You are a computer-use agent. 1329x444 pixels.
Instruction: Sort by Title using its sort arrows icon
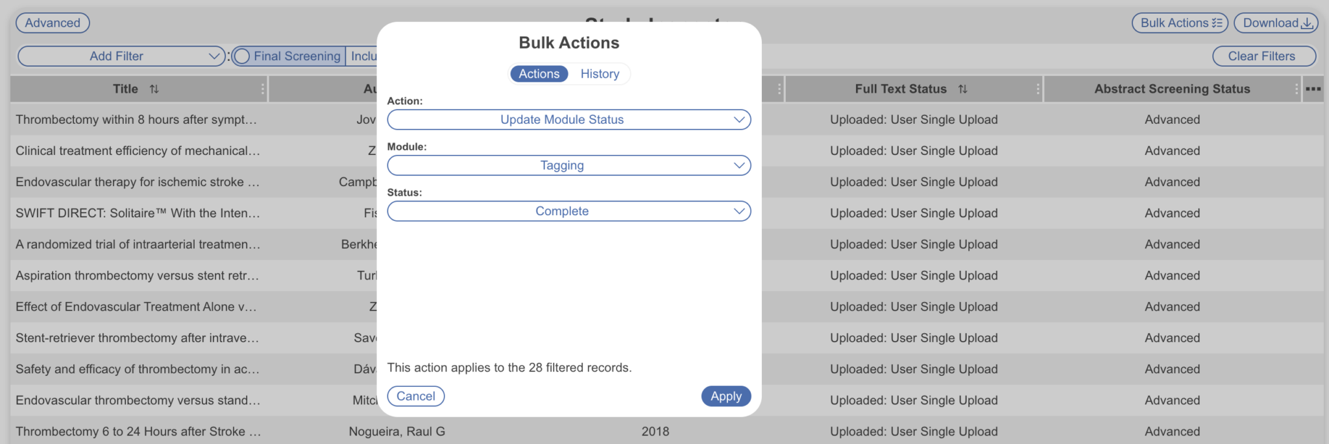coord(154,89)
